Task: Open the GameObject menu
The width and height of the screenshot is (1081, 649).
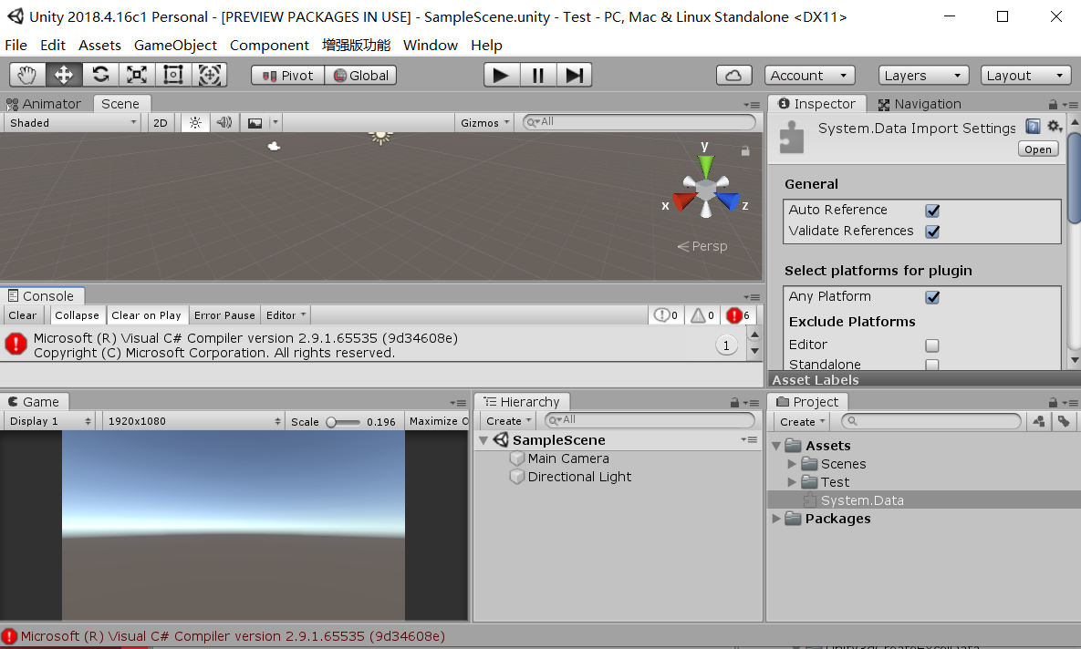Action: (175, 45)
